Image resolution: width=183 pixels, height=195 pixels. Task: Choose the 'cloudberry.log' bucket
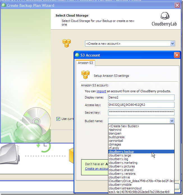pyautogui.click(x=141, y=159)
